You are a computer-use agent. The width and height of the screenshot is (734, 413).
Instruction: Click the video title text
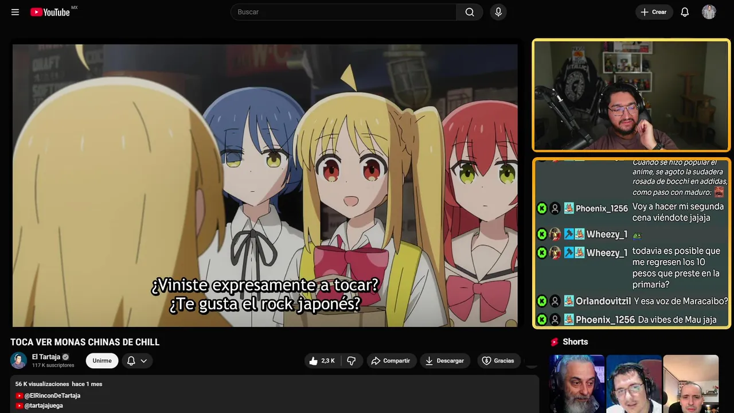point(85,342)
